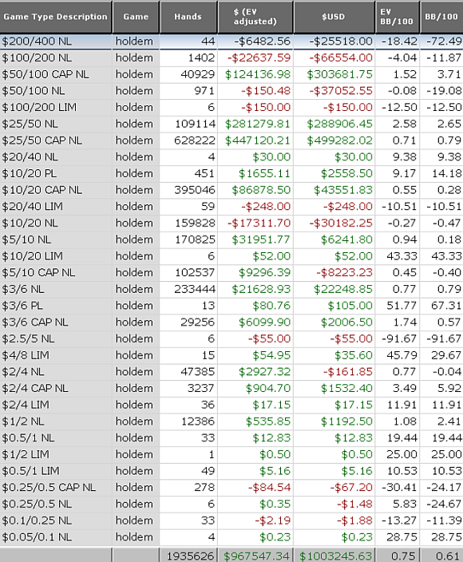
Task: Sort by Hands column header
Action: point(188,17)
